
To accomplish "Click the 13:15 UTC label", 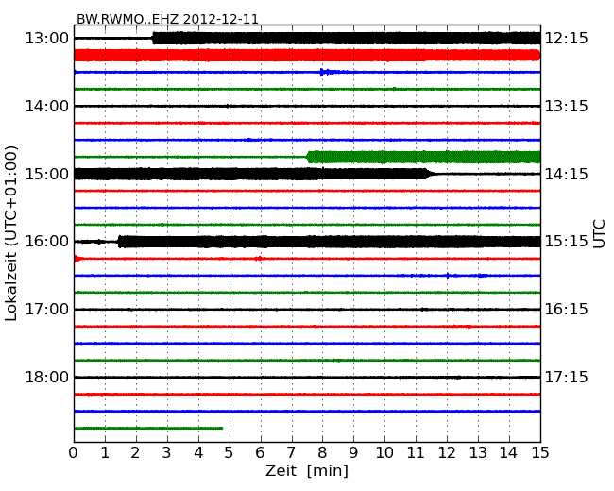I will pyautogui.click(x=566, y=106).
